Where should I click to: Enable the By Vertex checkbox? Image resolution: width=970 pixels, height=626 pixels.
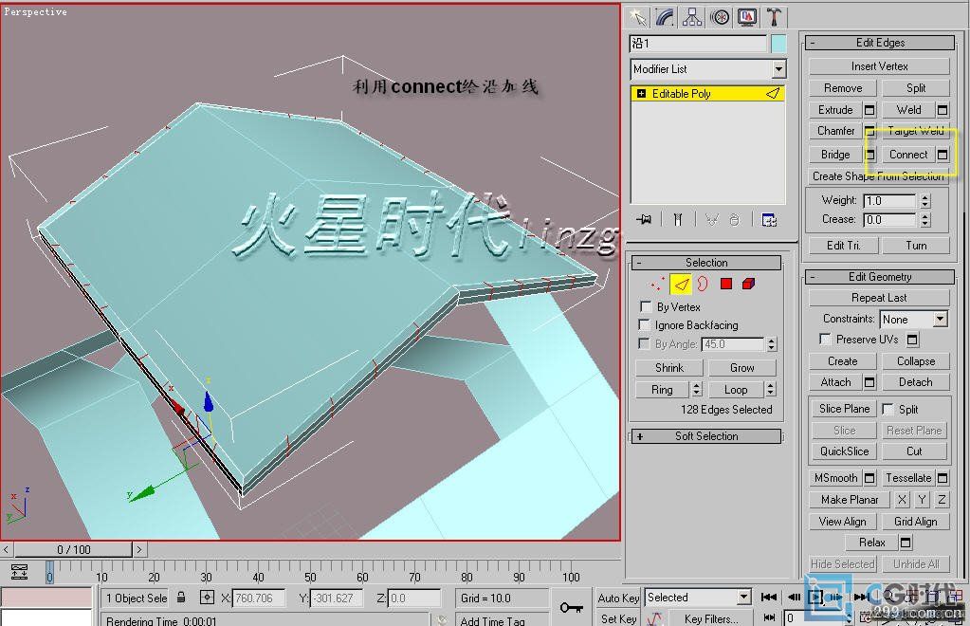coord(646,306)
